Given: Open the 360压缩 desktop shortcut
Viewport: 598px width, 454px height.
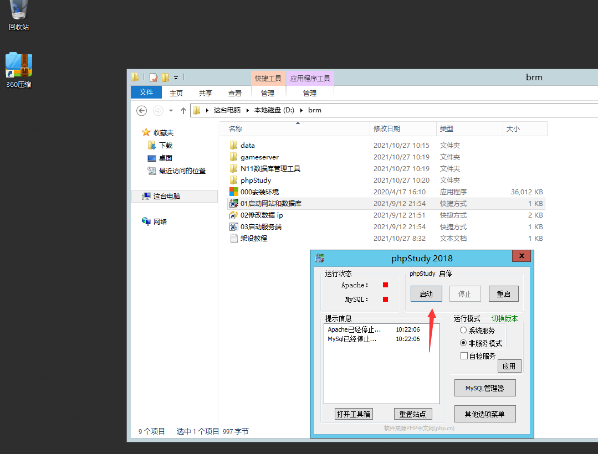Looking at the screenshot, I should click(19, 70).
